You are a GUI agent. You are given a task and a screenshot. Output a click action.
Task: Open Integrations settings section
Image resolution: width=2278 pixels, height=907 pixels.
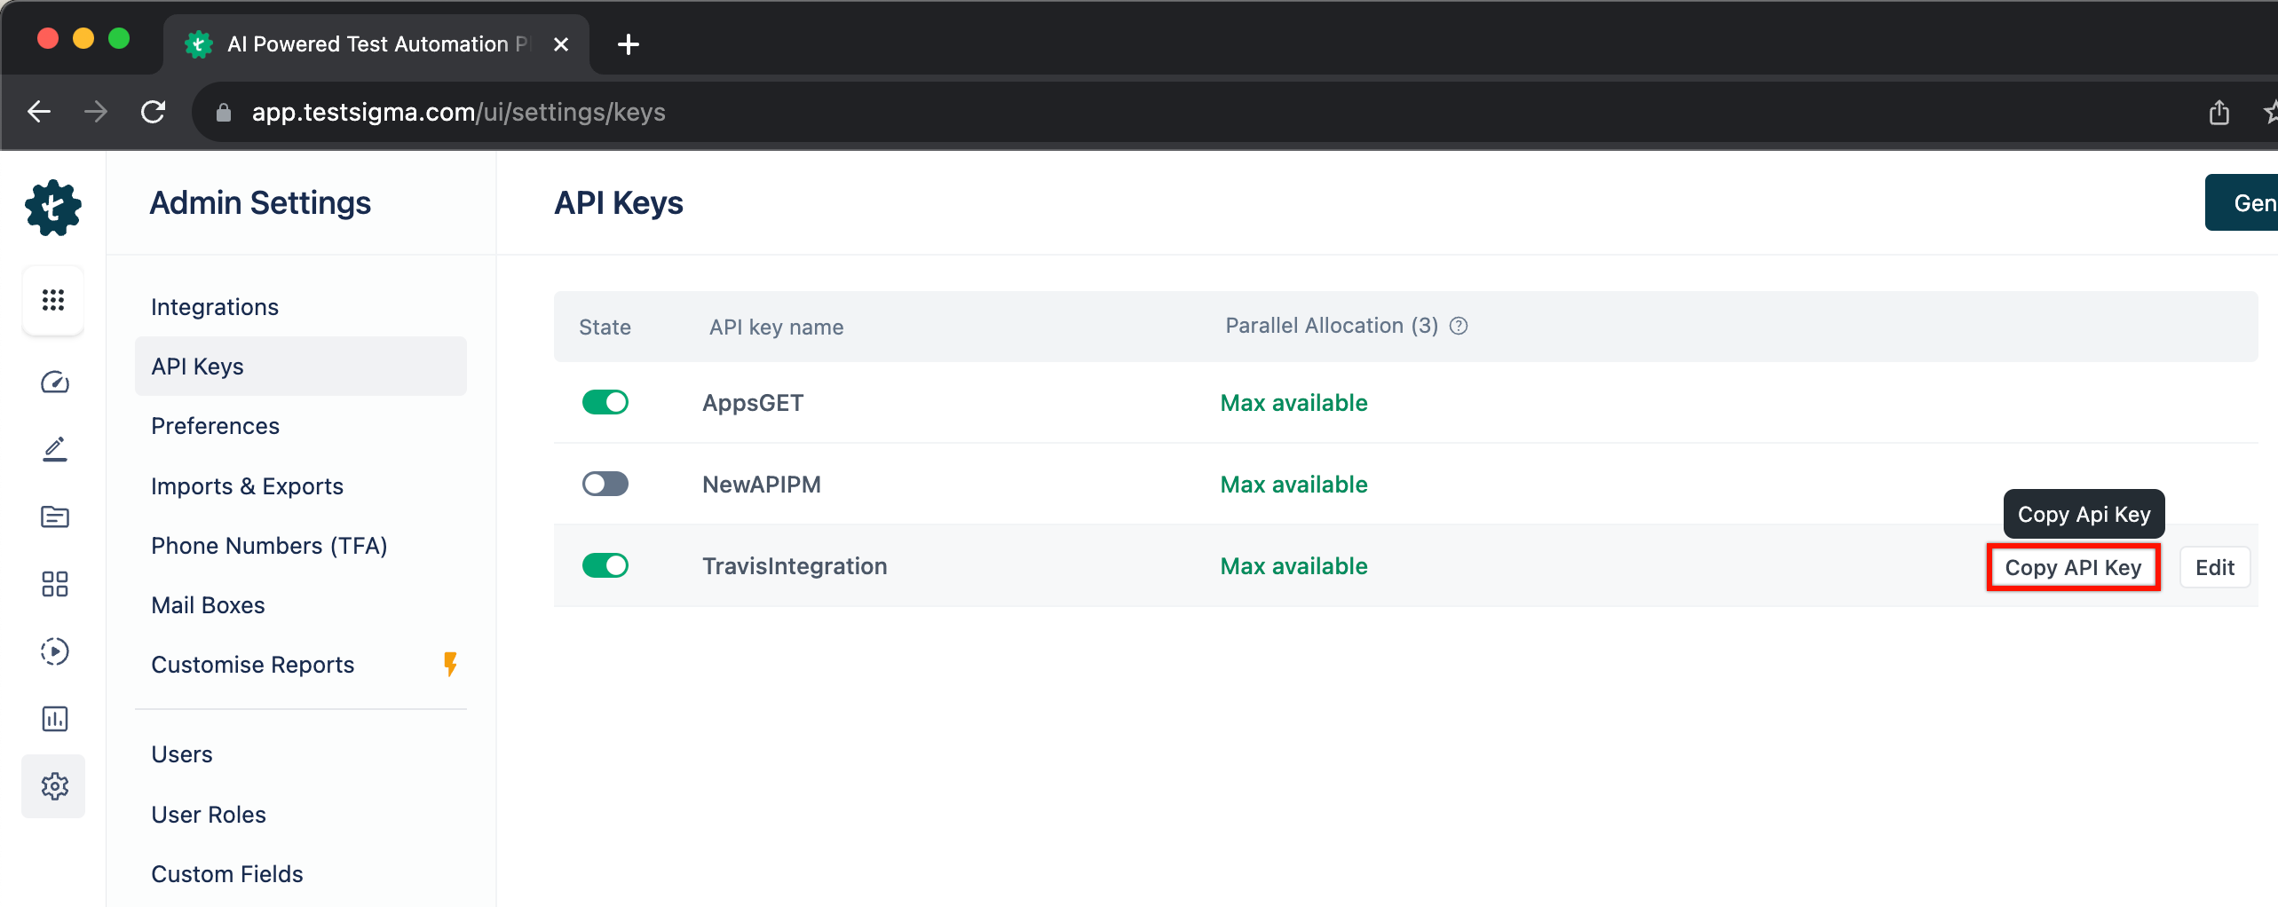(x=215, y=306)
